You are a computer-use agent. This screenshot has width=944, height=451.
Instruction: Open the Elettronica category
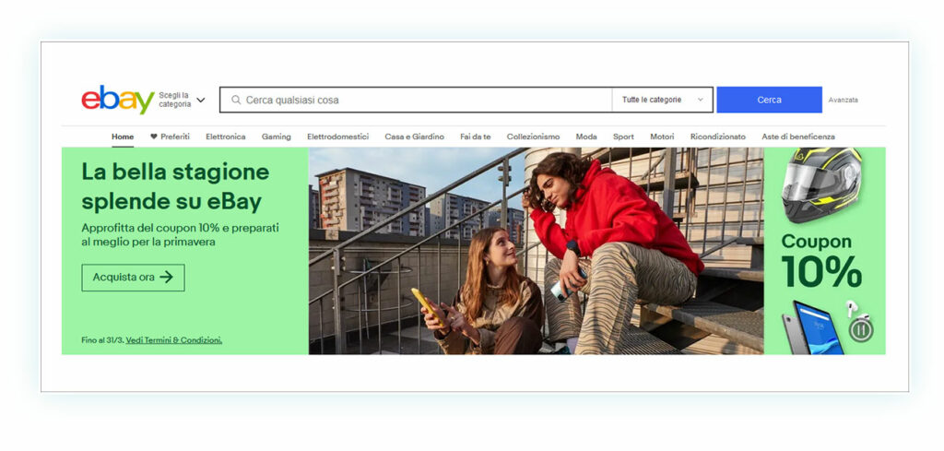(x=226, y=136)
